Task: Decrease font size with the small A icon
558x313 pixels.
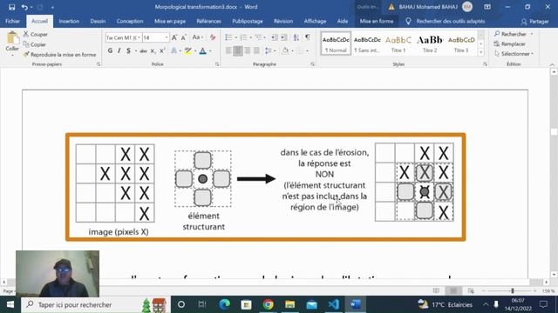Action: 184,37
